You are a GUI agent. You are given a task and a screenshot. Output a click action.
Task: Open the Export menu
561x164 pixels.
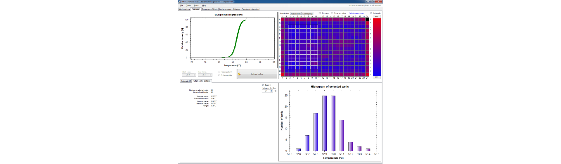click(x=196, y=6)
